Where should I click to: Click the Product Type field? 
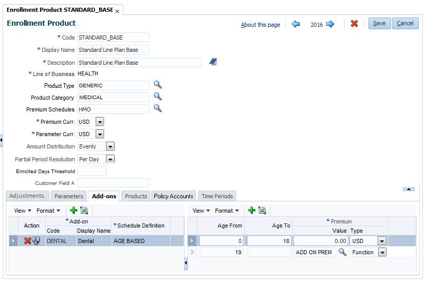click(113, 86)
